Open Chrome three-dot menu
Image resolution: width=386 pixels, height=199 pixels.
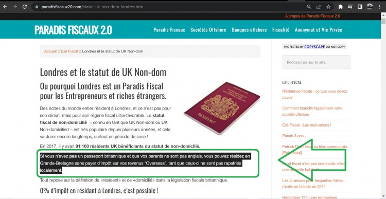pos(379,7)
